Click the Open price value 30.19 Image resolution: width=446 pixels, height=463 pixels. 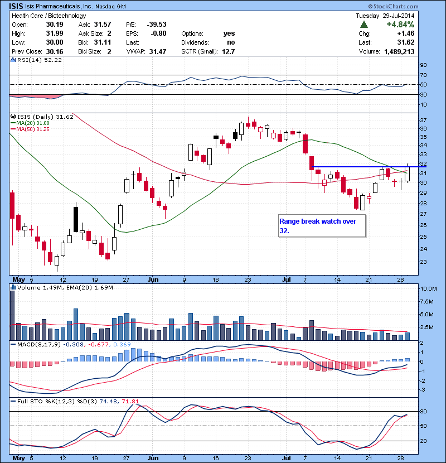55,25
